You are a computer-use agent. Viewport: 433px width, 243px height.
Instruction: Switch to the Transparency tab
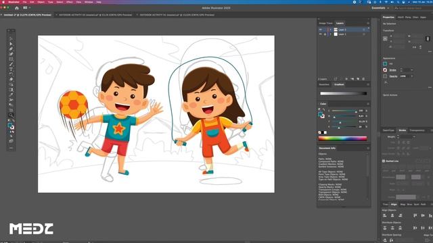pos(417,130)
